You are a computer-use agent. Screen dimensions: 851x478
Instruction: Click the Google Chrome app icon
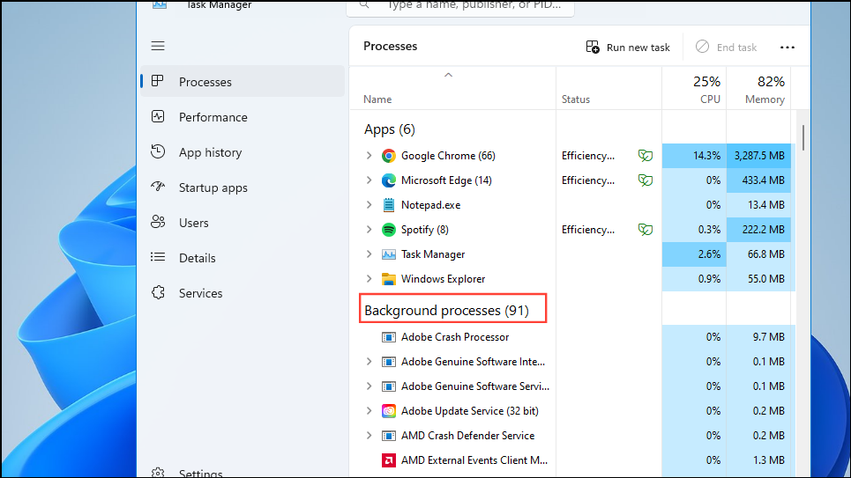point(389,156)
